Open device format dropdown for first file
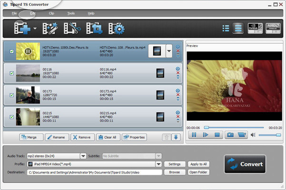The height and width of the screenshot is (190, 286). pos(169,51)
